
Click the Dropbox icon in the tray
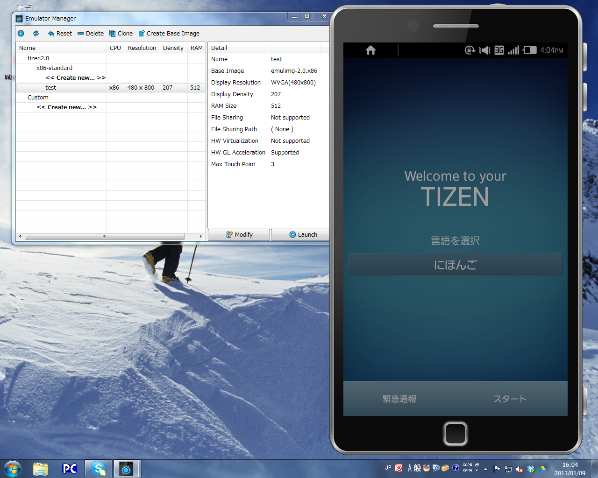531,469
